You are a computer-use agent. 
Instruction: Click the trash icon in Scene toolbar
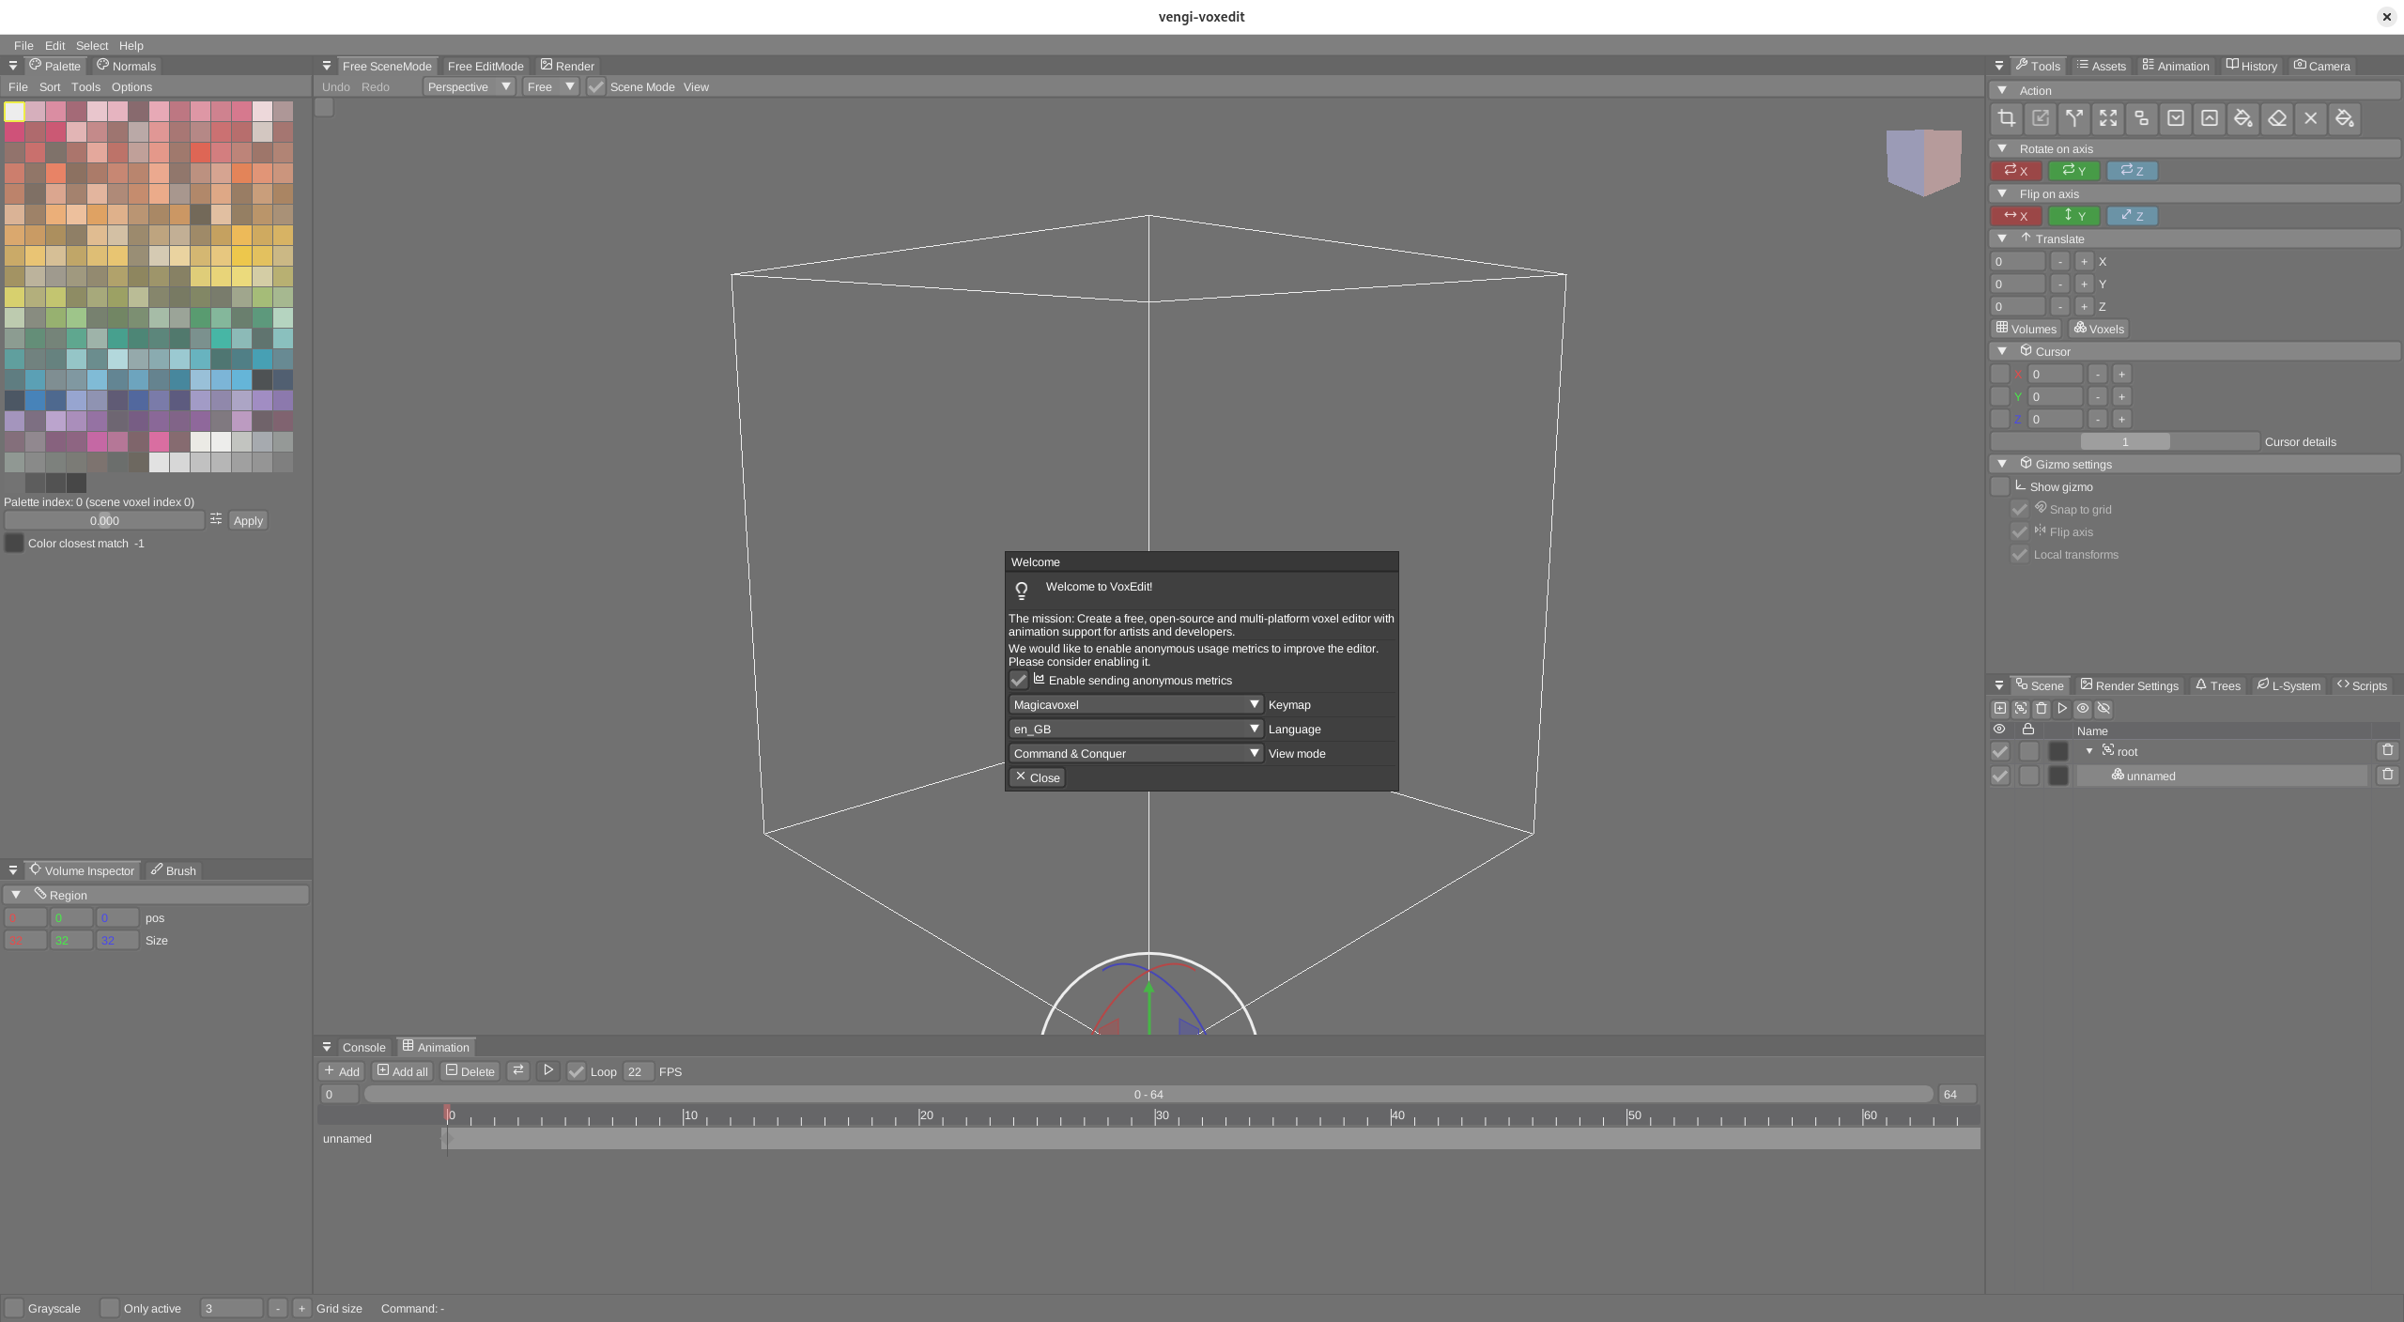(2042, 709)
